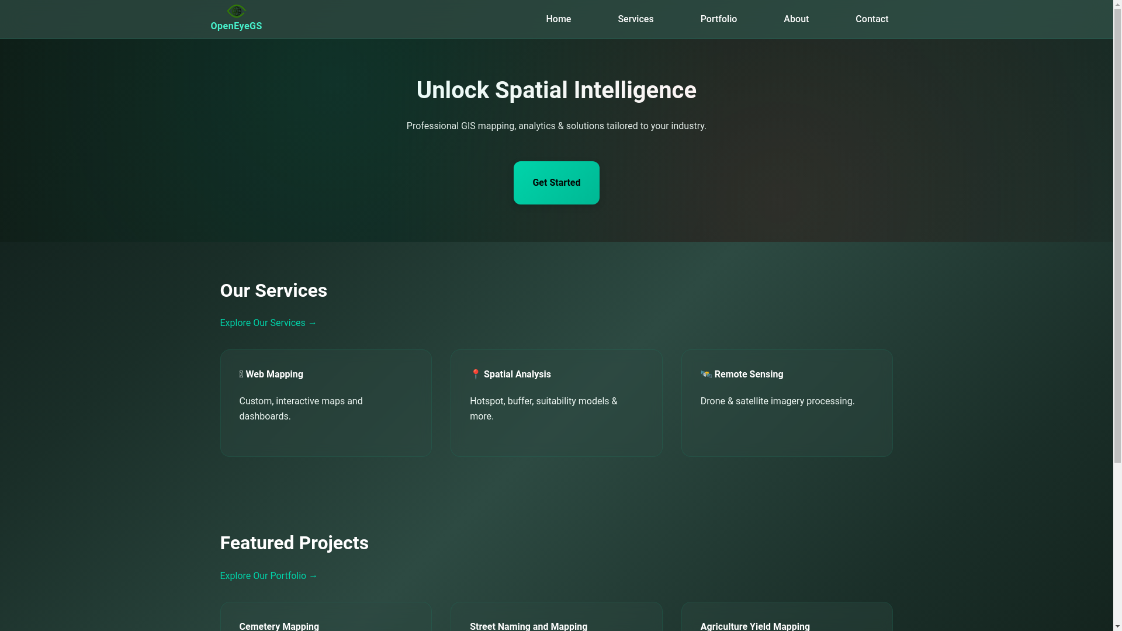Follow the Explore Our Portfolio link

tap(269, 576)
